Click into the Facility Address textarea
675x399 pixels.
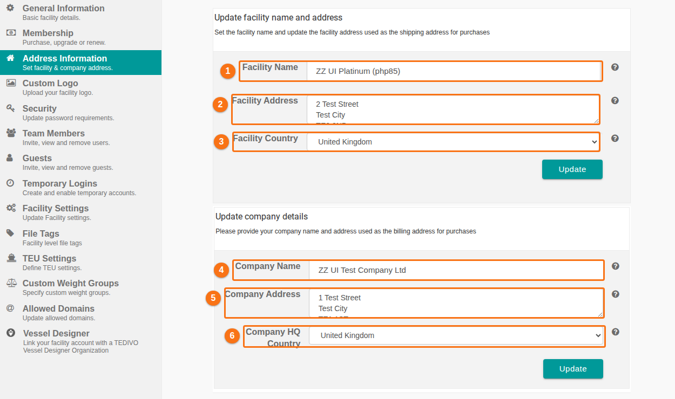point(454,109)
